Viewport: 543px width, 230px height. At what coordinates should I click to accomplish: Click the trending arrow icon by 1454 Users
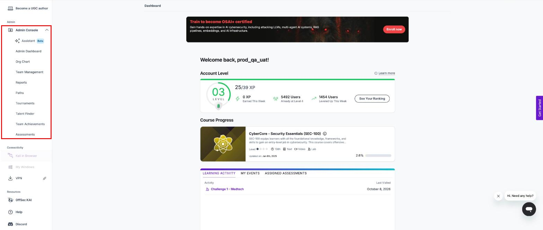tap(314, 99)
